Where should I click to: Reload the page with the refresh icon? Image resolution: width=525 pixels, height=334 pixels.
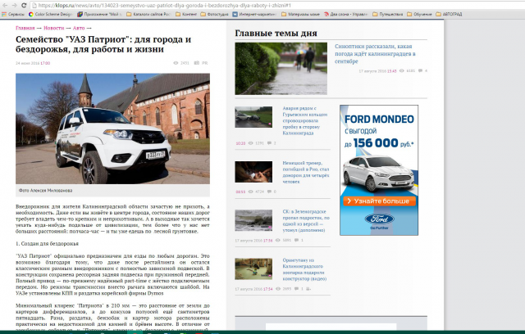pyautogui.click(x=24, y=6)
